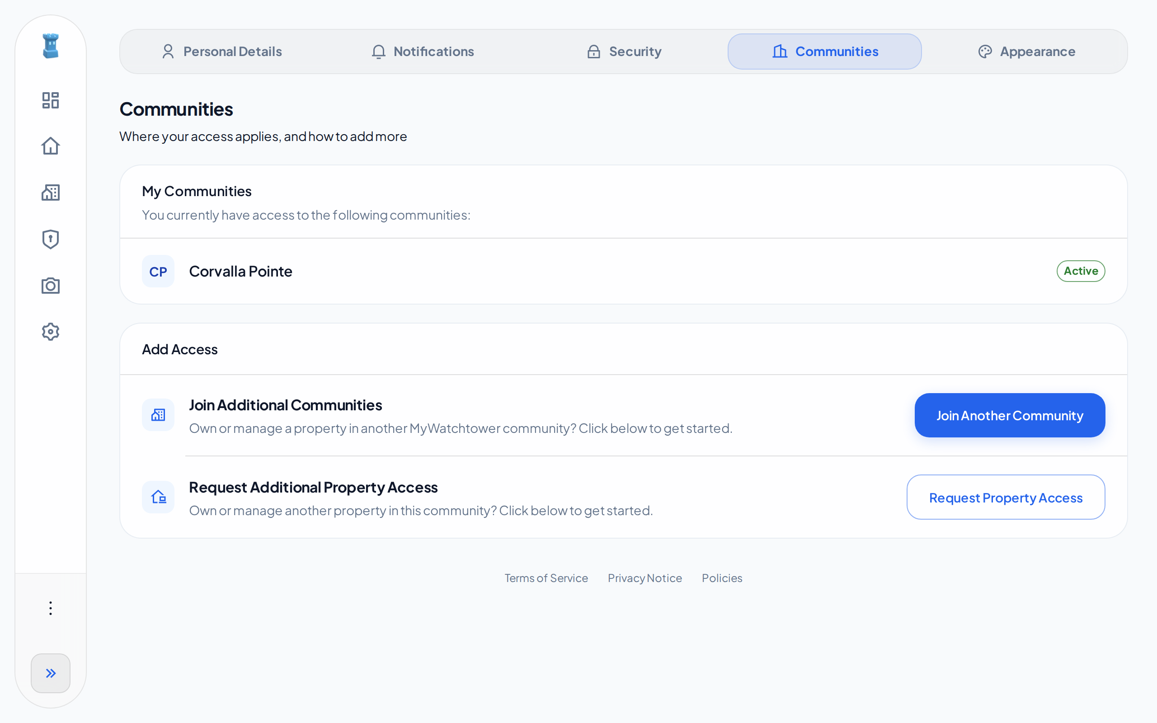1157x723 pixels.
Task: Open the Privacy Notice link
Action: [x=644, y=578]
